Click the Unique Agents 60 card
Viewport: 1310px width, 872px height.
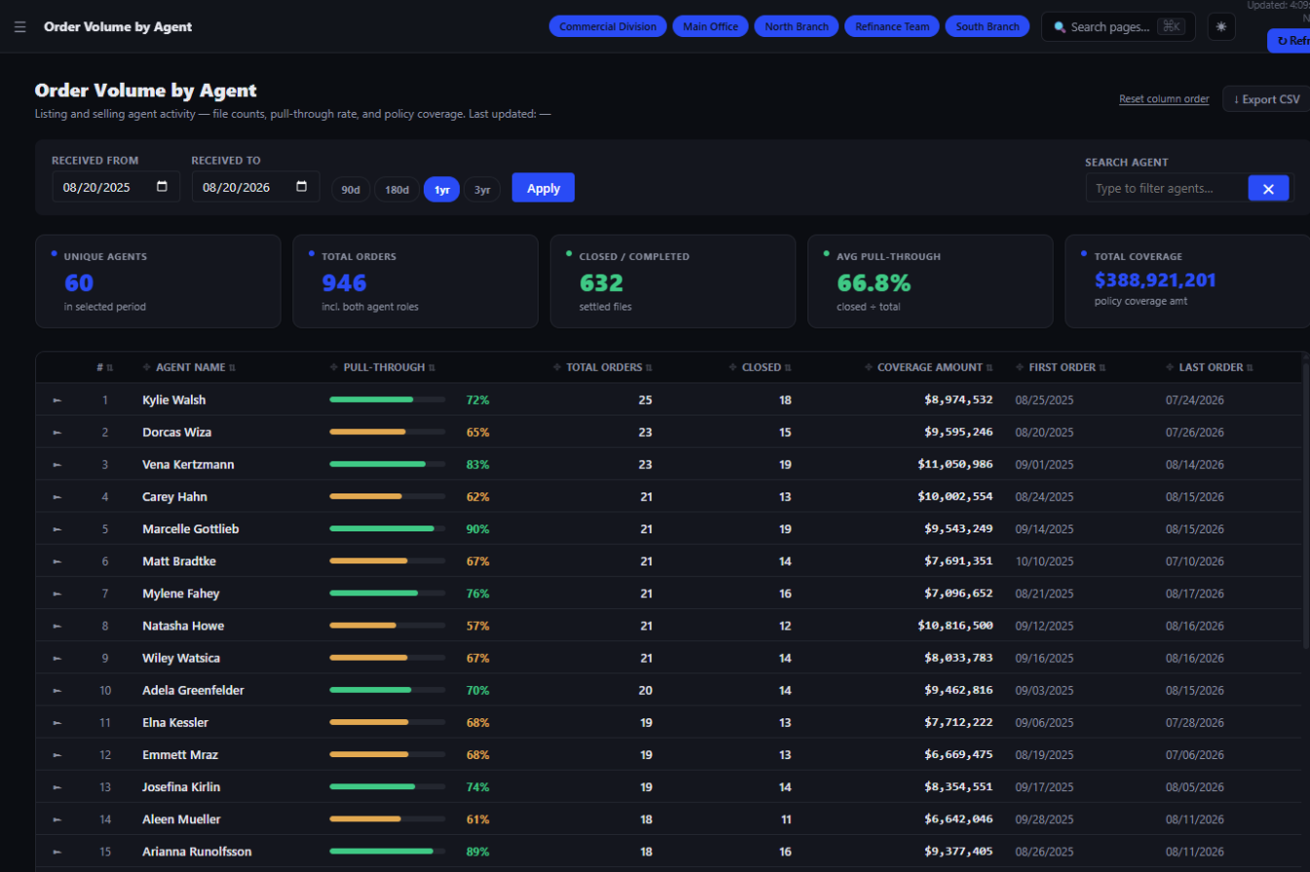point(157,281)
